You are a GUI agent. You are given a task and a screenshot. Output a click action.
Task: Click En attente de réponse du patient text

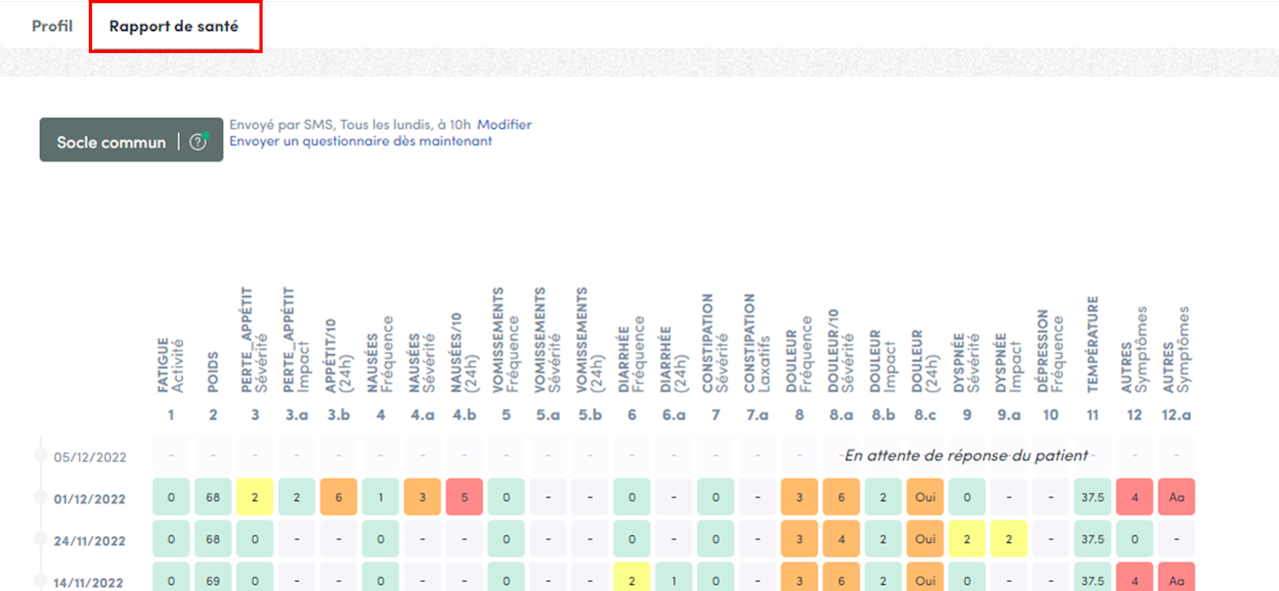966,455
